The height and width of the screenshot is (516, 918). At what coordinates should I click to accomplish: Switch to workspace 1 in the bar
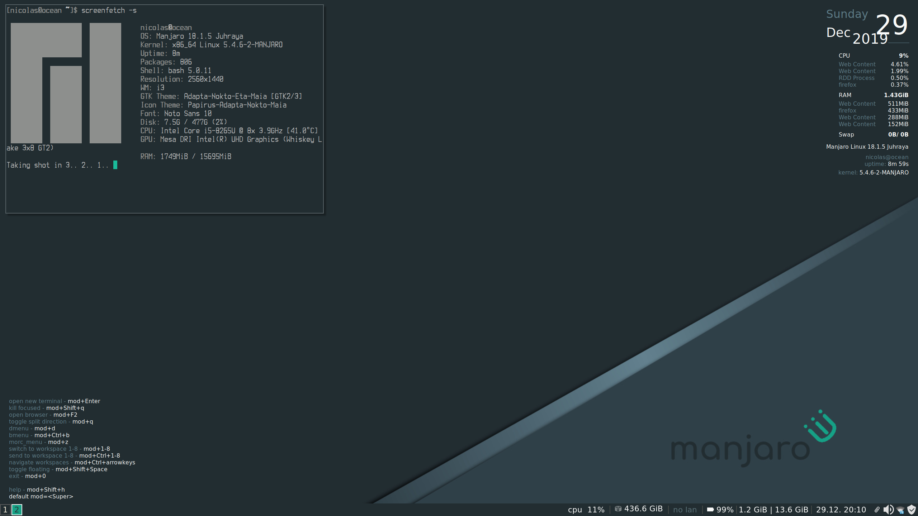tap(5, 510)
